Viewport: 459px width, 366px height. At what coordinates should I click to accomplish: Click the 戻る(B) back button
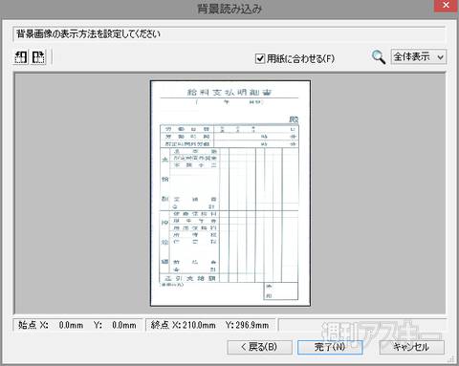tap(259, 347)
